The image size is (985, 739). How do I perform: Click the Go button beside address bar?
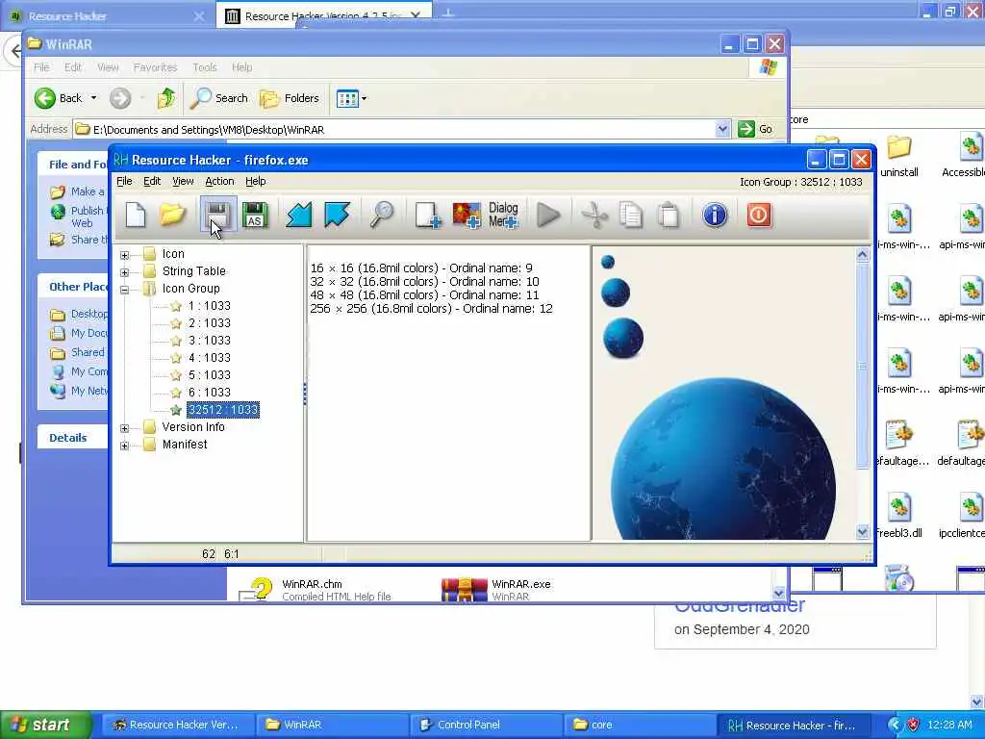755,130
